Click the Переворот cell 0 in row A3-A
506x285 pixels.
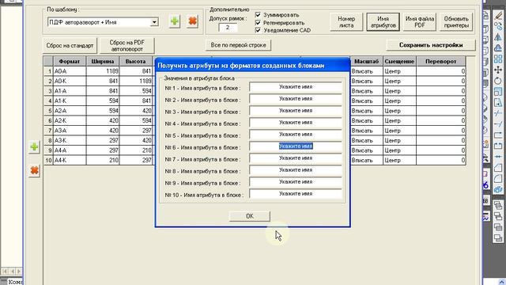441,131
